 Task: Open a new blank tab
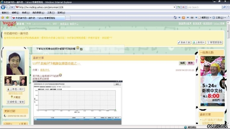click(68, 18)
